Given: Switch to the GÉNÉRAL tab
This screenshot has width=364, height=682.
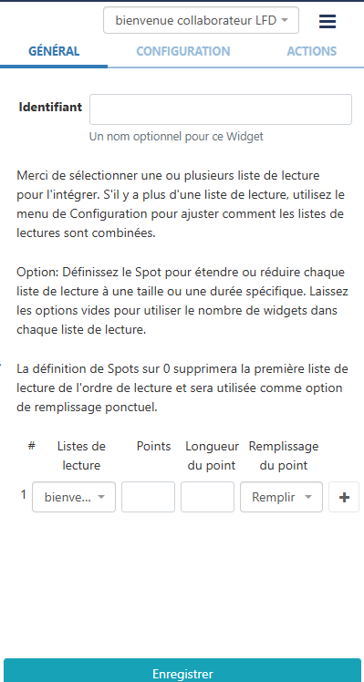Looking at the screenshot, I should [x=54, y=51].
